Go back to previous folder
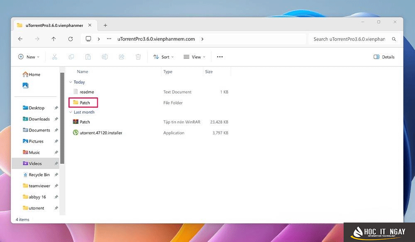This screenshot has width=415, height=242. pos(20,39)
